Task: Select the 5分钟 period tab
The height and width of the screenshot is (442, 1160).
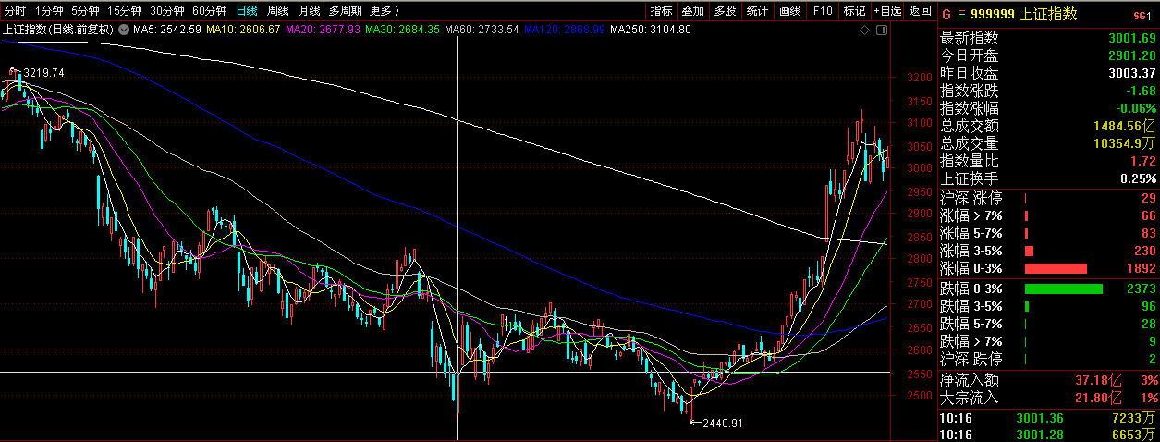Action: pyautogui.click(x=85, y=11)
